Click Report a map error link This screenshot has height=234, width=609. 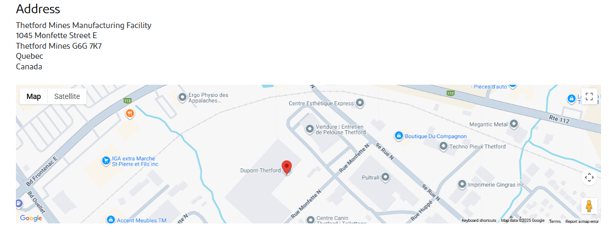(582, 221)
